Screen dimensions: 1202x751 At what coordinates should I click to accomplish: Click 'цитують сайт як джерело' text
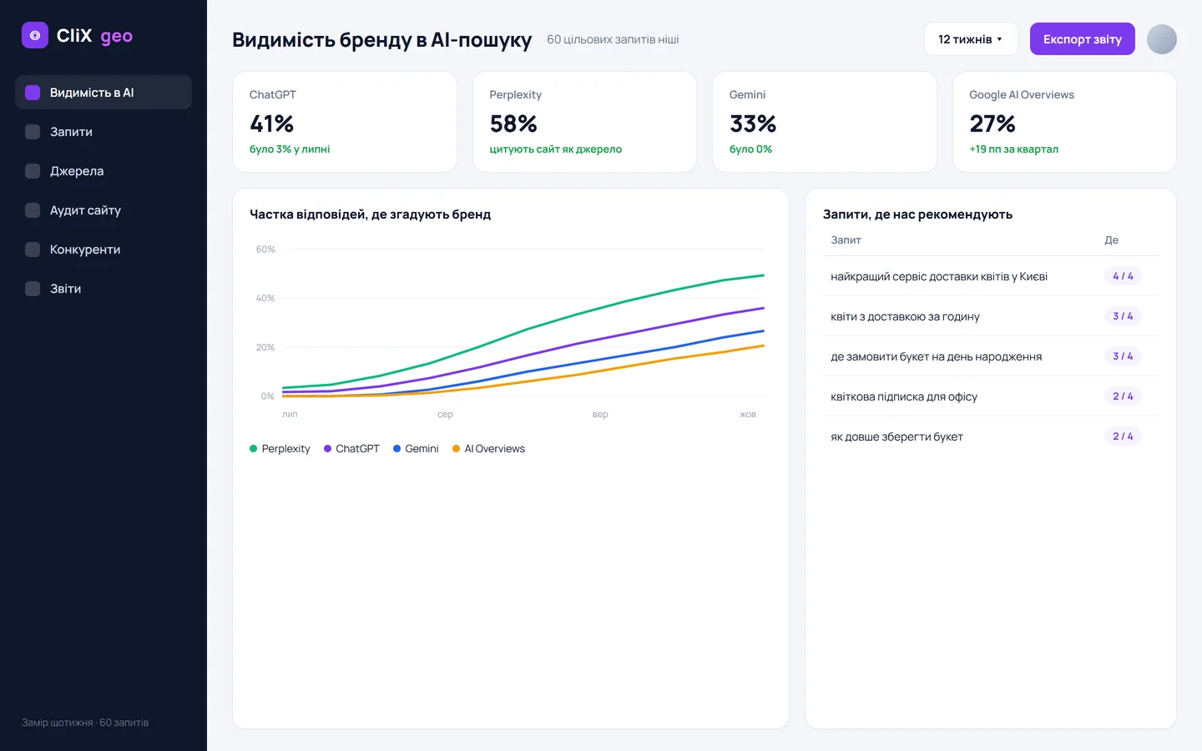(555, 149)
